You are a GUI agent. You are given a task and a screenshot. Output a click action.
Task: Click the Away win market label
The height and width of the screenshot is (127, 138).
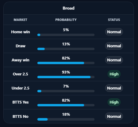click(20, 60)
